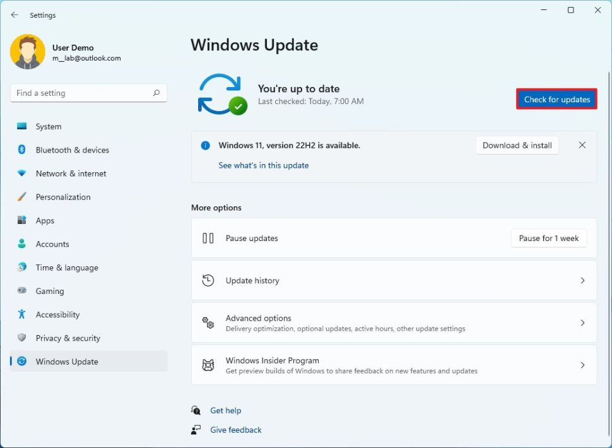Select the Network & internet Wi-Fi icon

(22, 174)
